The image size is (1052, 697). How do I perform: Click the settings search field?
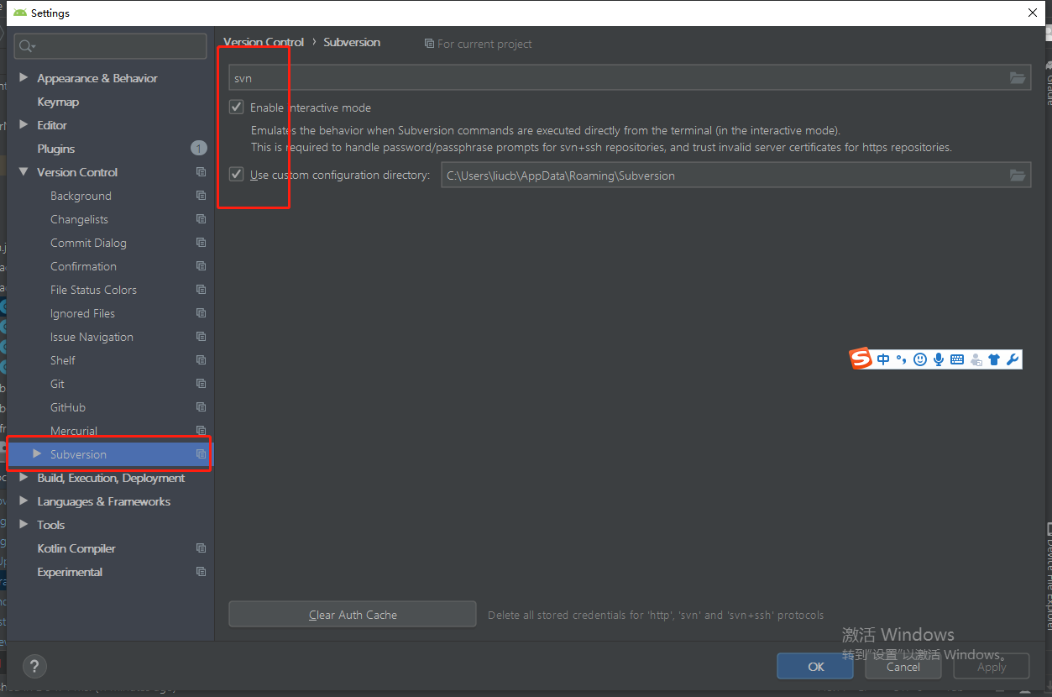[109, 46]
